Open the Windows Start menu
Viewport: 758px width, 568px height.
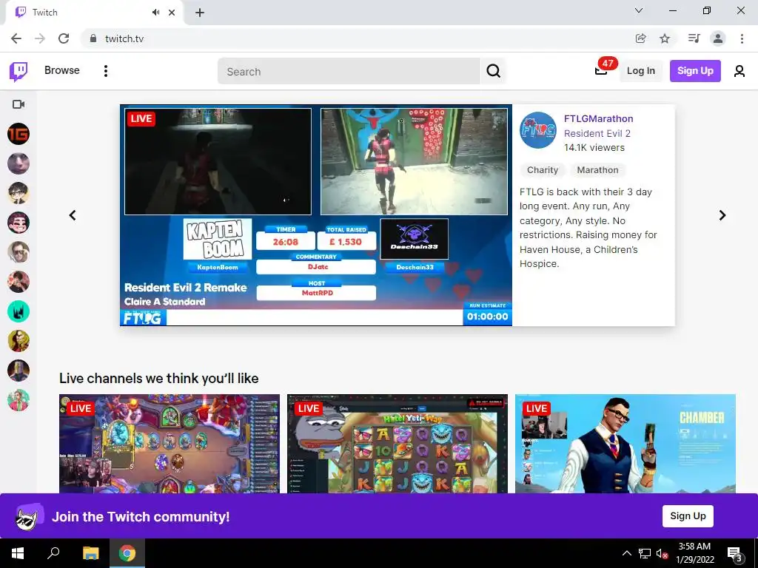(18, 553)
